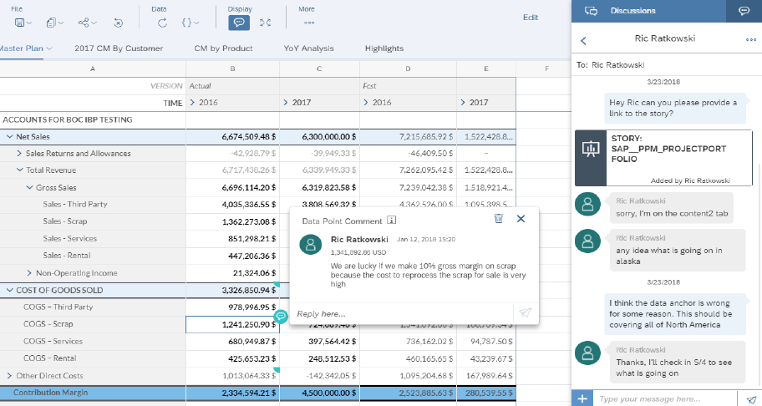
Task: Open the Share options in toolbar
Action: coord(84,23)
